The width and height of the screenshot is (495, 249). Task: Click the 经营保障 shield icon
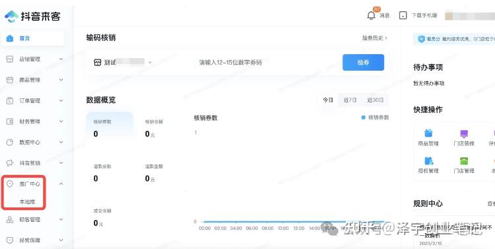click(10, 240)
